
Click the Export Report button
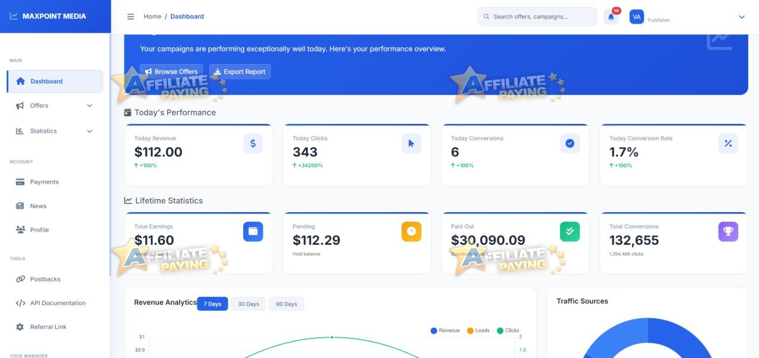pos(240,72)
